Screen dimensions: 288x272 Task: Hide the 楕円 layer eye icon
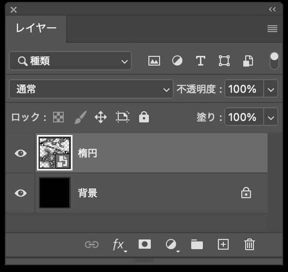21,153
